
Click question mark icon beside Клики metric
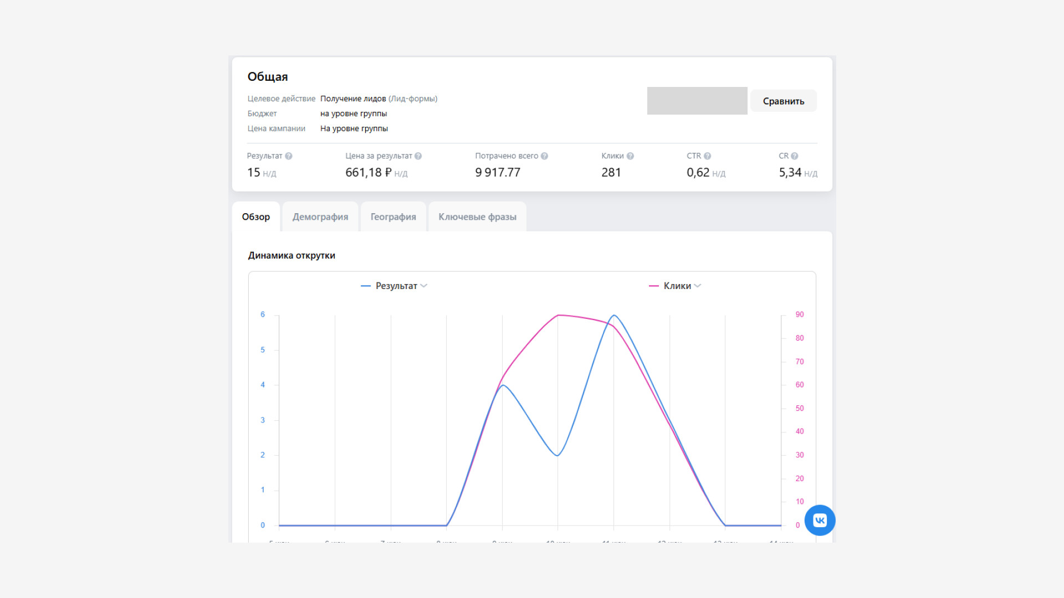[x=630, y=156]
